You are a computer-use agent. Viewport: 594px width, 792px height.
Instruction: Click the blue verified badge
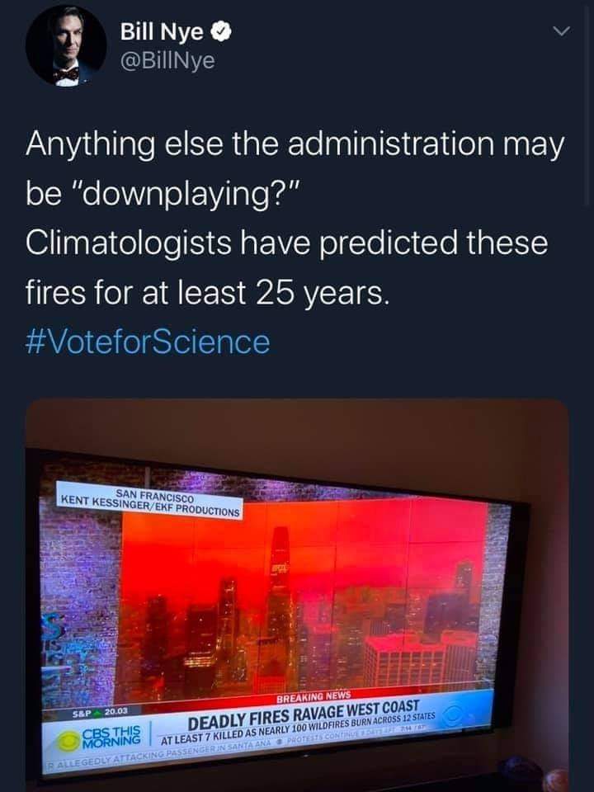coord(220,33)
